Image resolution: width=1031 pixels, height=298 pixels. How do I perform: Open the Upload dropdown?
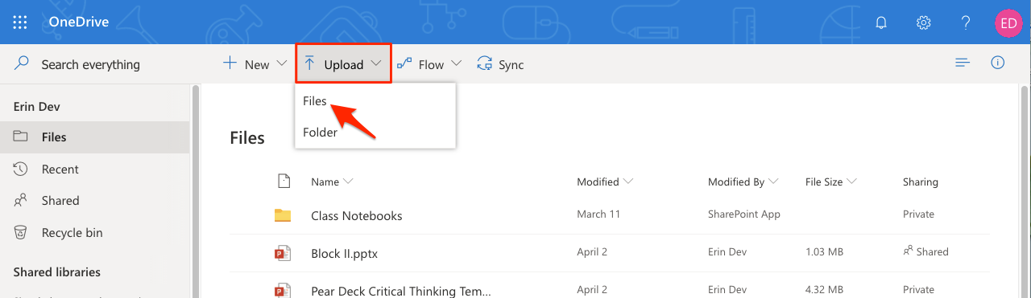pos(344,64)
